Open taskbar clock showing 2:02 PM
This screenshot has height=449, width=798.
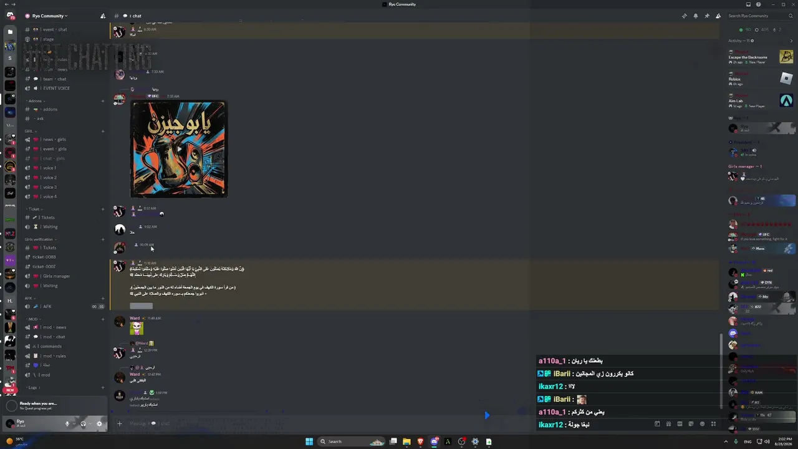click(x=783, y=442)
